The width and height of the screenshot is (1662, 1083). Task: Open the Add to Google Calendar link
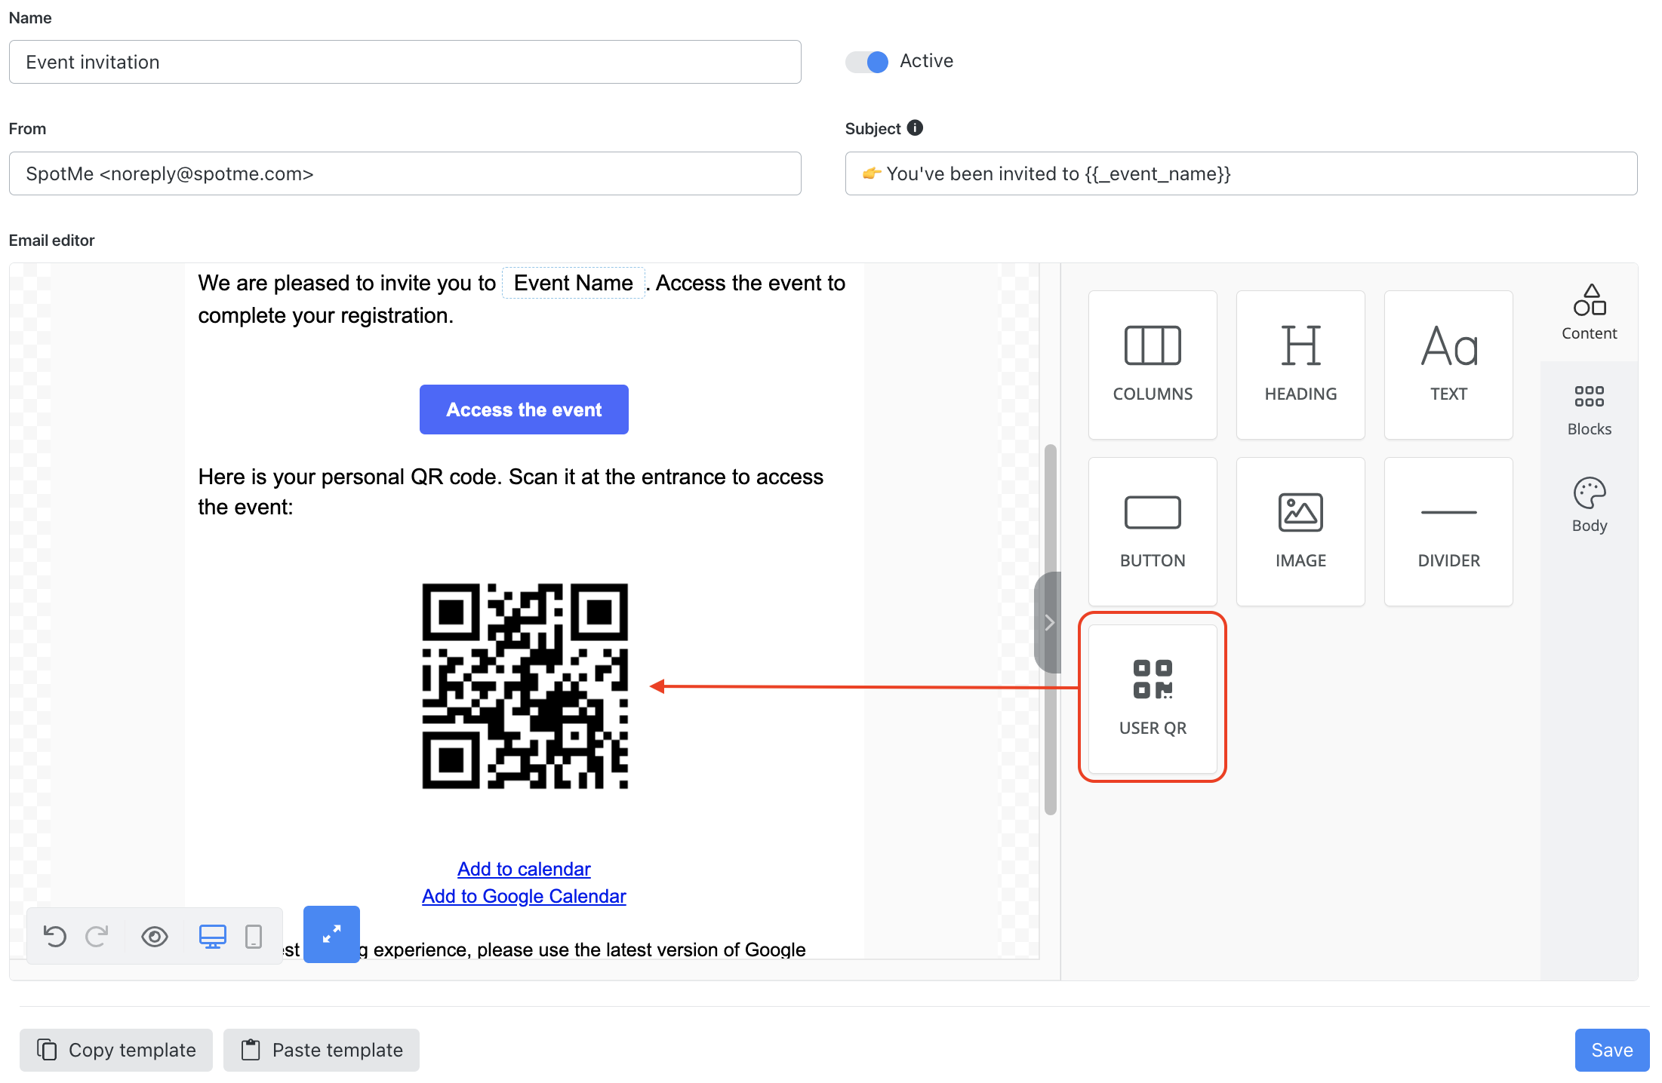click(524, 896)
